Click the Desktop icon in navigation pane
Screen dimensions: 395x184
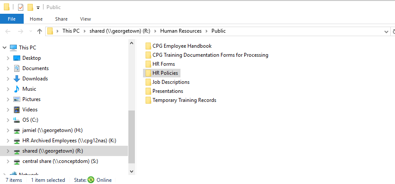click(x=17, y=58)
